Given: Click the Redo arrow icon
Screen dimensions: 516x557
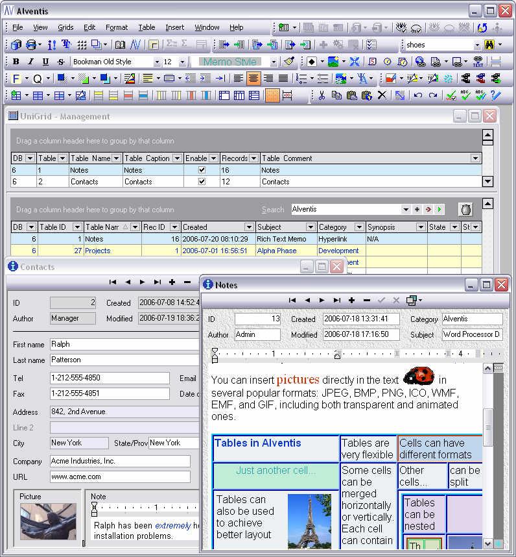Looking at the screenshot, I should coord(433,95).
